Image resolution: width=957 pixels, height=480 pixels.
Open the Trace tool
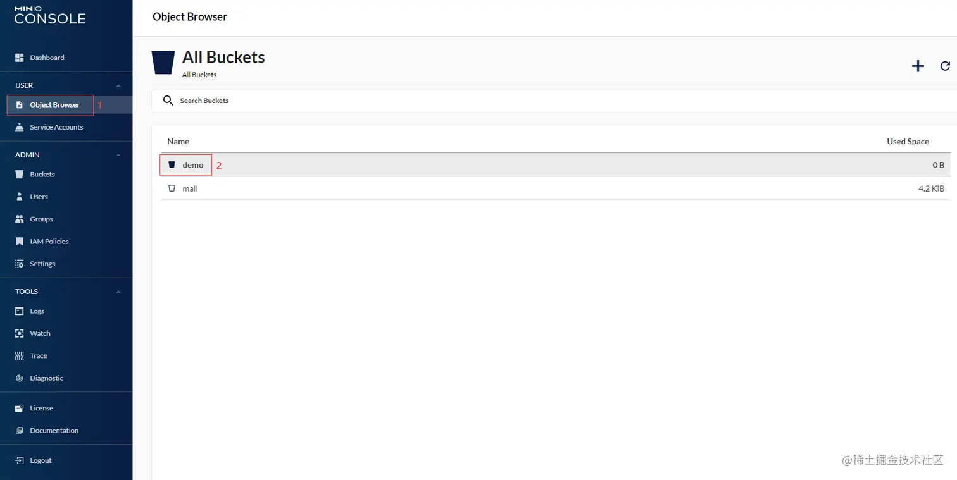pos(39,356)
